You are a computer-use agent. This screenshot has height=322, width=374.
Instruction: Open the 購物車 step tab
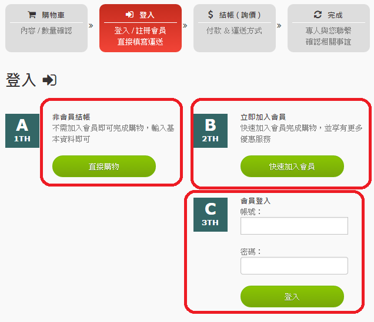click(46, 28)
